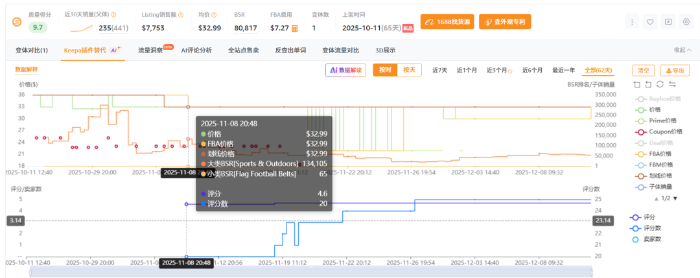This screenshot has height=278, width=700.
Task: Open 流量洞察 tab
Action: click(150, 51)
